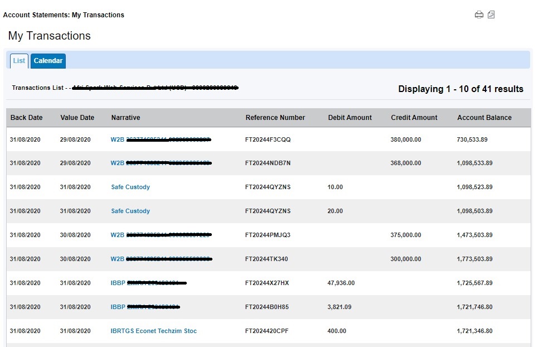The width and height of the screenshot is (553, 347).
Task: Sort by the Credit Amount column header
Action: click(414, 118)
